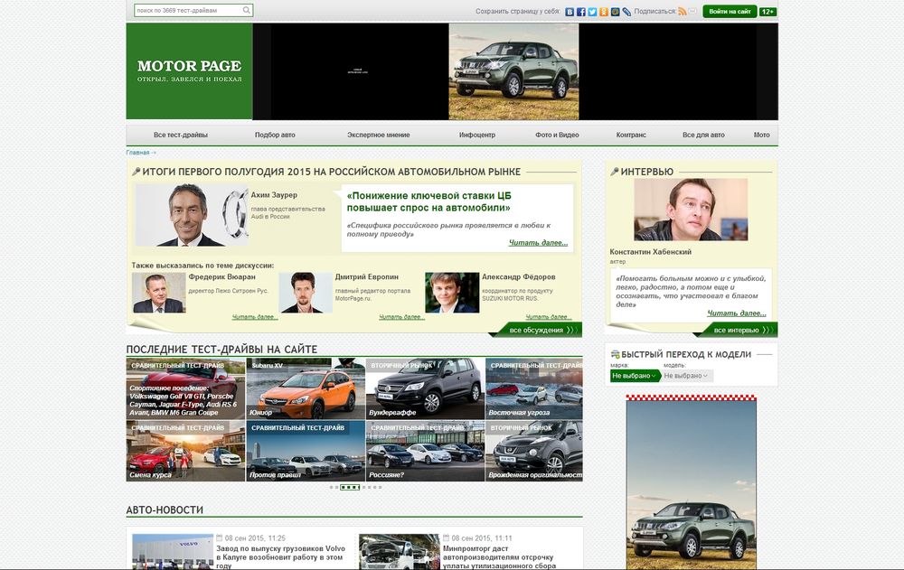Open the Против правил test-drive tile
The image size is (904, 570).
pyautogui.click(x=306, y=451)
